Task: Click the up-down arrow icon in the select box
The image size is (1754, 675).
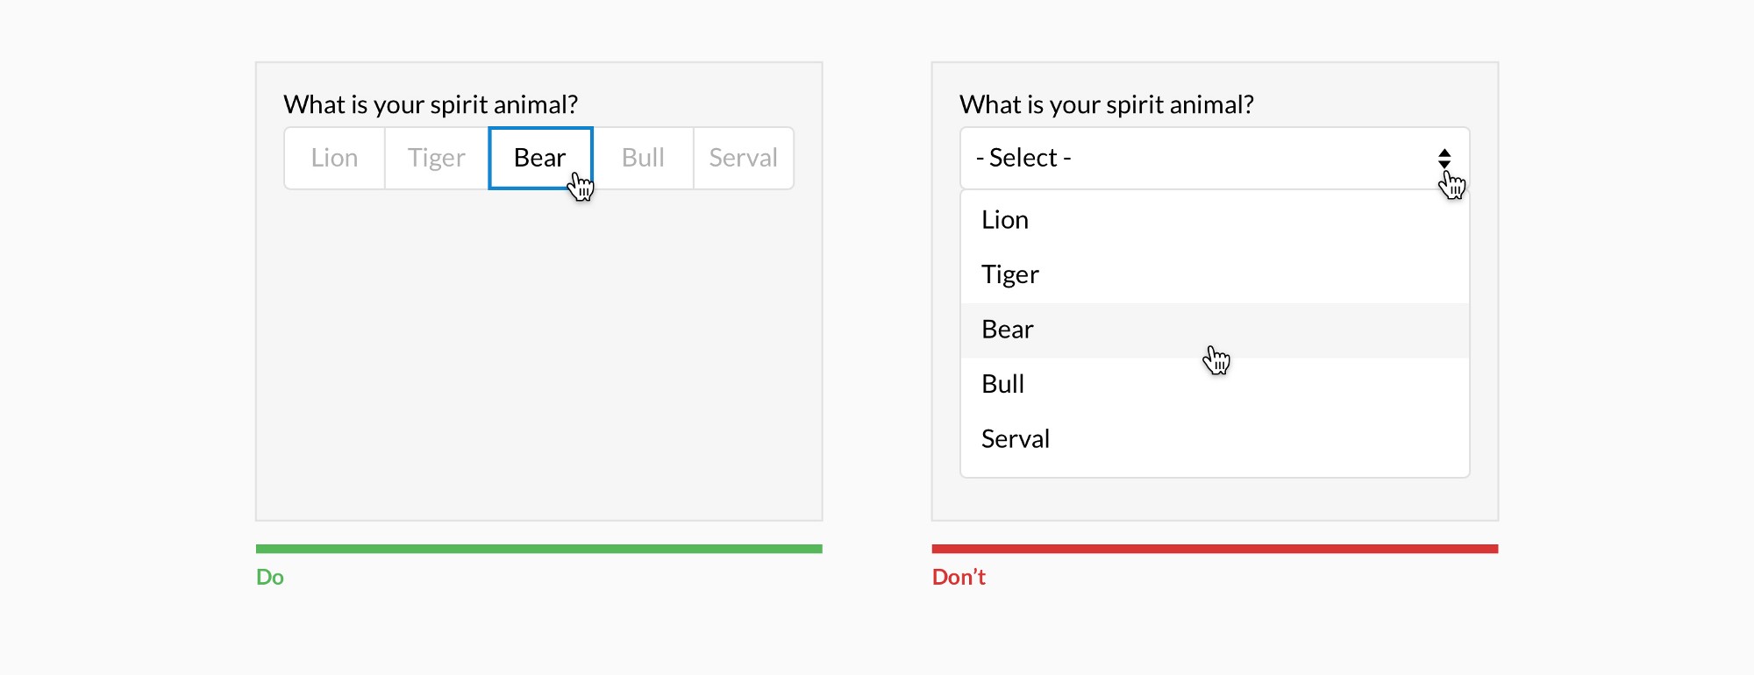Action: coord(1444,158)
